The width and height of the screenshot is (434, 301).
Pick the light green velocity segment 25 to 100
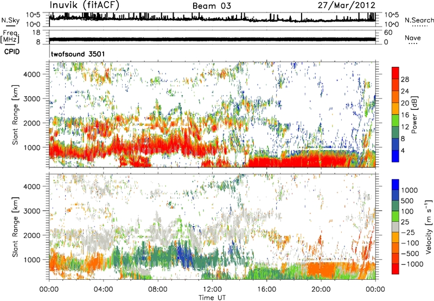click(395, 216)
